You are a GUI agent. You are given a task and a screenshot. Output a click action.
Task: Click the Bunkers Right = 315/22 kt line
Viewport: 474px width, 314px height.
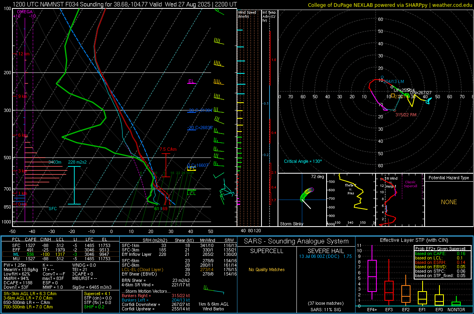point(156,296)
